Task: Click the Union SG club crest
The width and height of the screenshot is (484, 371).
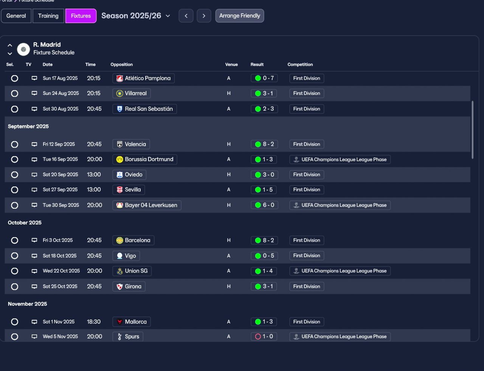Action: tap(119, 271)
